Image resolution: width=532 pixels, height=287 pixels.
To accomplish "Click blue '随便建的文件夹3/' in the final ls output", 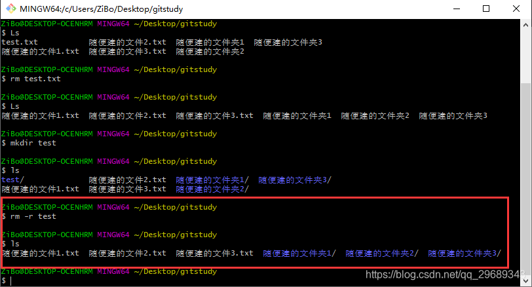I will coord(464,253).
